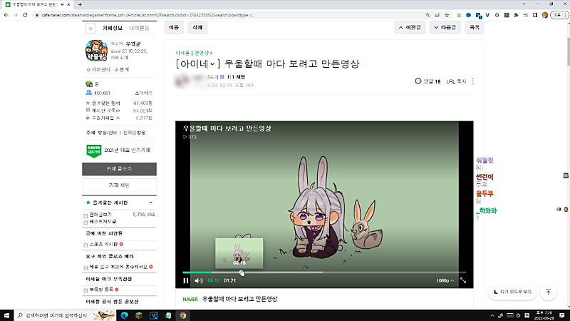Open the media control icon in Chrome toolbar
The image size is (570, 321).
tap(525, 15)
